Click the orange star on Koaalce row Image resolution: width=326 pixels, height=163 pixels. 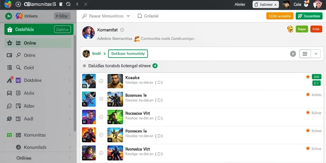click(308, 77)
